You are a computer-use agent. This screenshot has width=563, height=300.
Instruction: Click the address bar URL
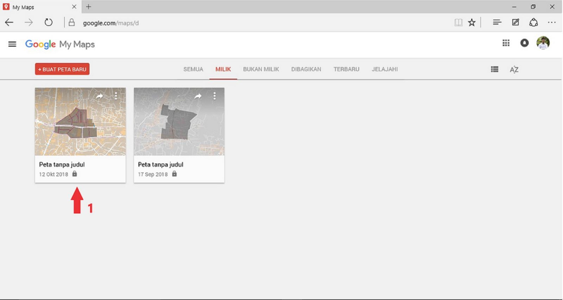111,23
